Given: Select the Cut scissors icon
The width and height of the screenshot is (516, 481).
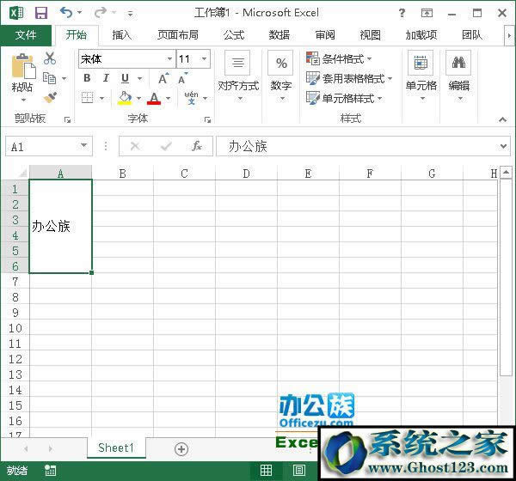Looking at the screenshot, I should pyautogui.click(x=50, y=58).
